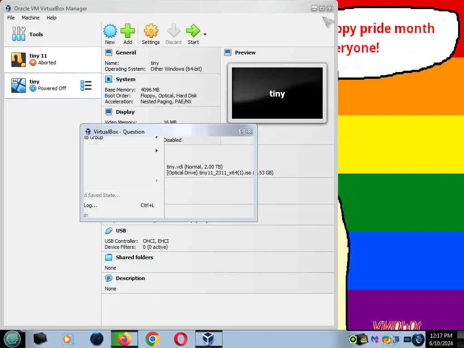
Task: Click the System chip icon
Action: tap(109, 79)
